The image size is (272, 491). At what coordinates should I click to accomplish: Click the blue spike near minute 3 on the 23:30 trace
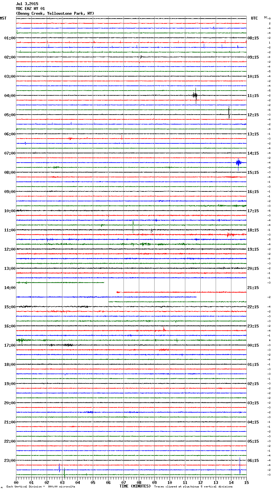pyautogui.click(x=59, y=468)
